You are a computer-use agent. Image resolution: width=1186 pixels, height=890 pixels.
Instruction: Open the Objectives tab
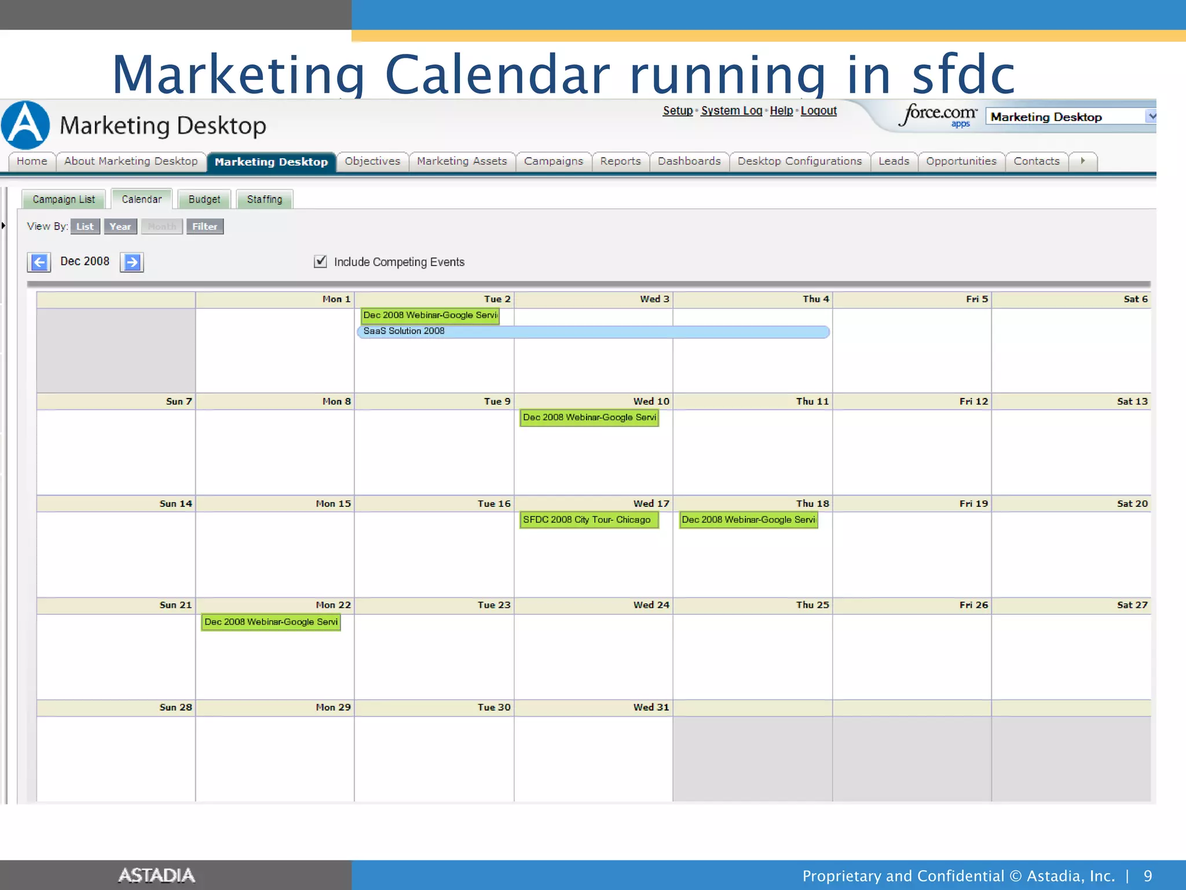372,161
